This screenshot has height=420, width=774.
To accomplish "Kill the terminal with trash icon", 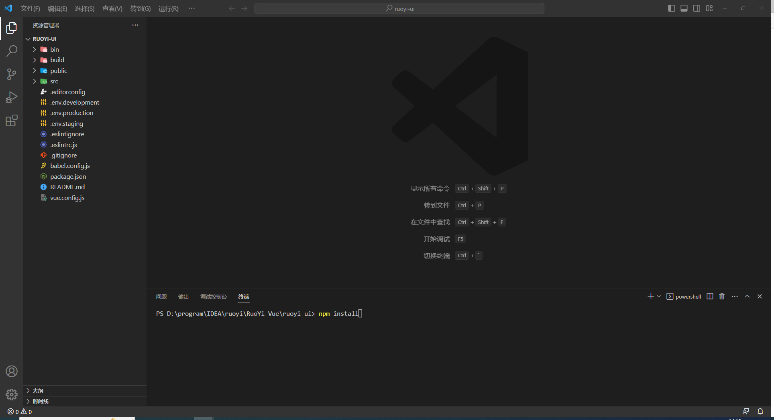I will pos(722,296).
